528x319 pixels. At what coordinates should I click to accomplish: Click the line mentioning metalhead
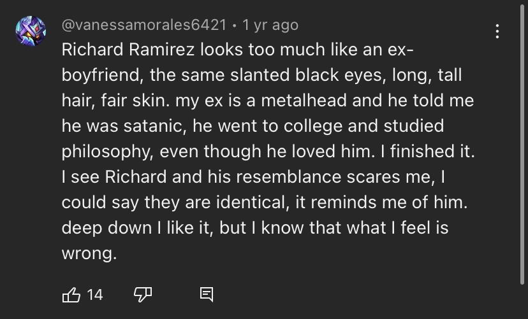coord(268,101)
